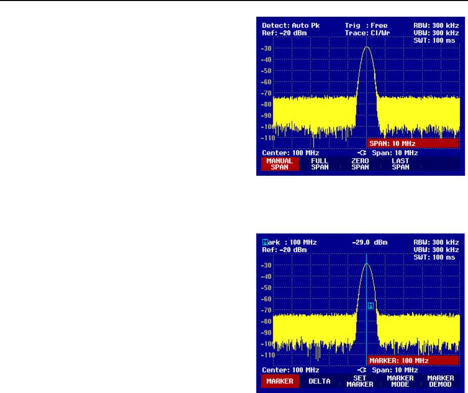This screenshot has height=393, width=468.
Task: Click the -50 axis label in the lower display
Action: pos(266,288)
